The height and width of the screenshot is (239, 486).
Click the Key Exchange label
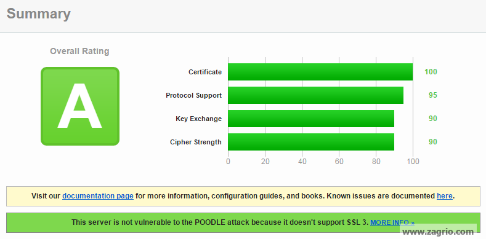tap(199, 119)
